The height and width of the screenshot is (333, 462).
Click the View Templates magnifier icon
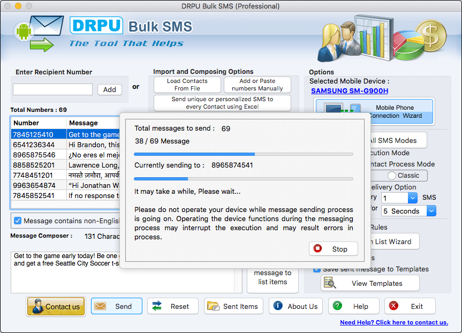coord(330,283)
